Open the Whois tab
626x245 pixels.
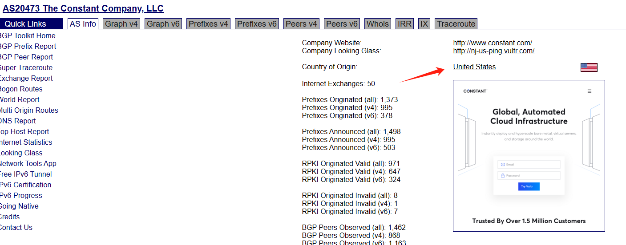(377, 24)
